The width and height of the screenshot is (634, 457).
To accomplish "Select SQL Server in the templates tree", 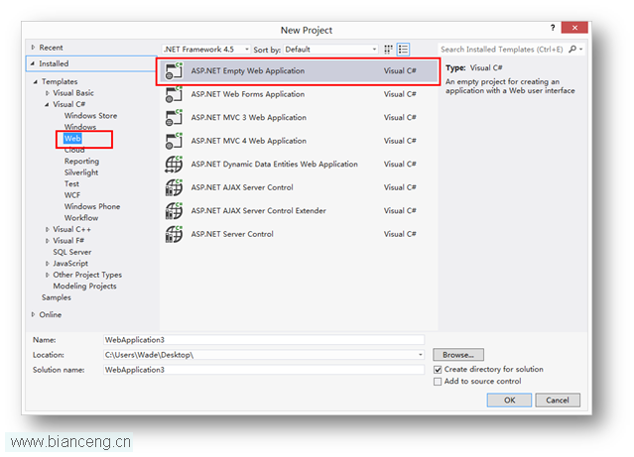I will 72,252.
